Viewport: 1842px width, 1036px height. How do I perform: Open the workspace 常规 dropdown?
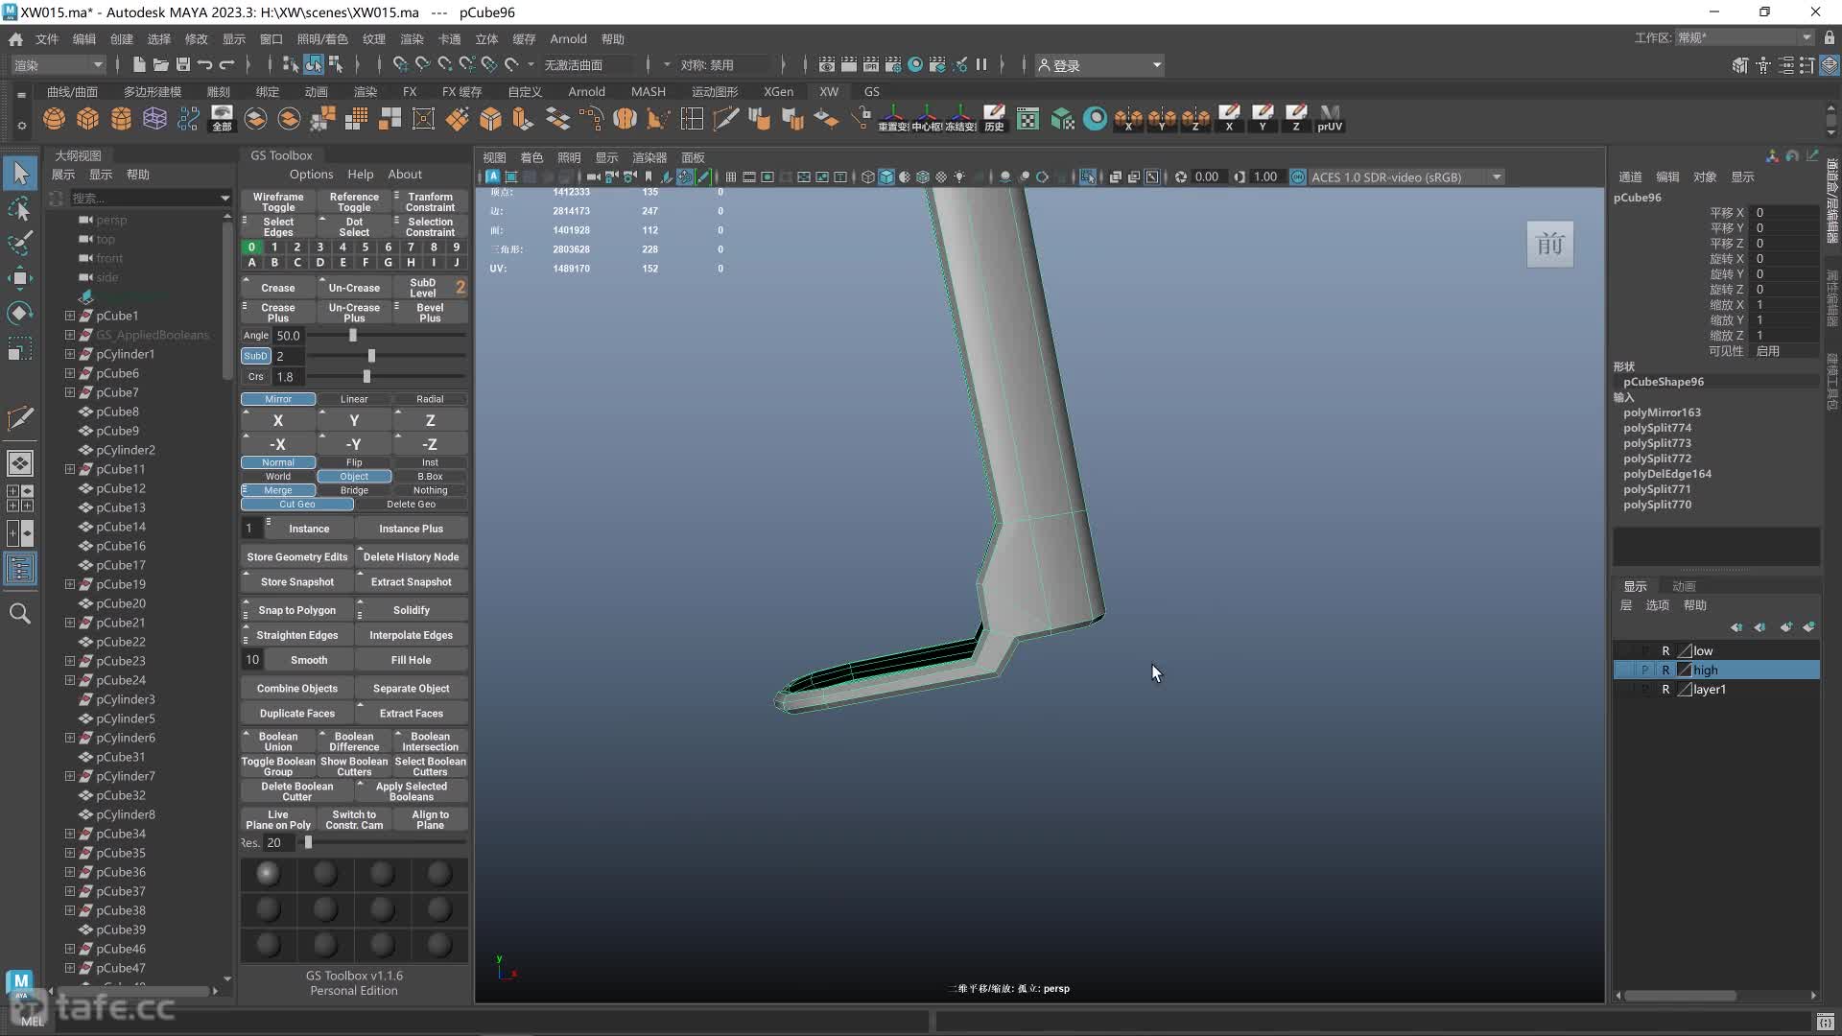click(x=1744, y=38)
